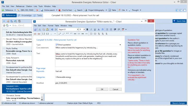
Task: Toggle the flag on Beccali, Marco reference
Action: (x=3, y=39)
